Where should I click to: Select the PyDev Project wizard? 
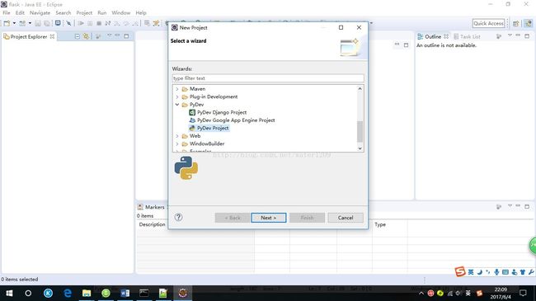tap(209, 128)
